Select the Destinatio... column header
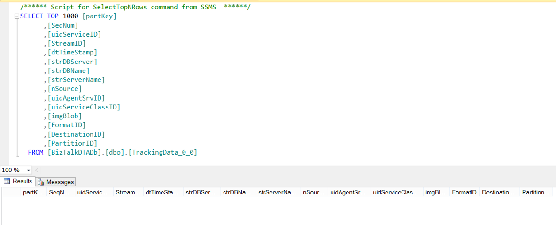 tap(500, 192)
